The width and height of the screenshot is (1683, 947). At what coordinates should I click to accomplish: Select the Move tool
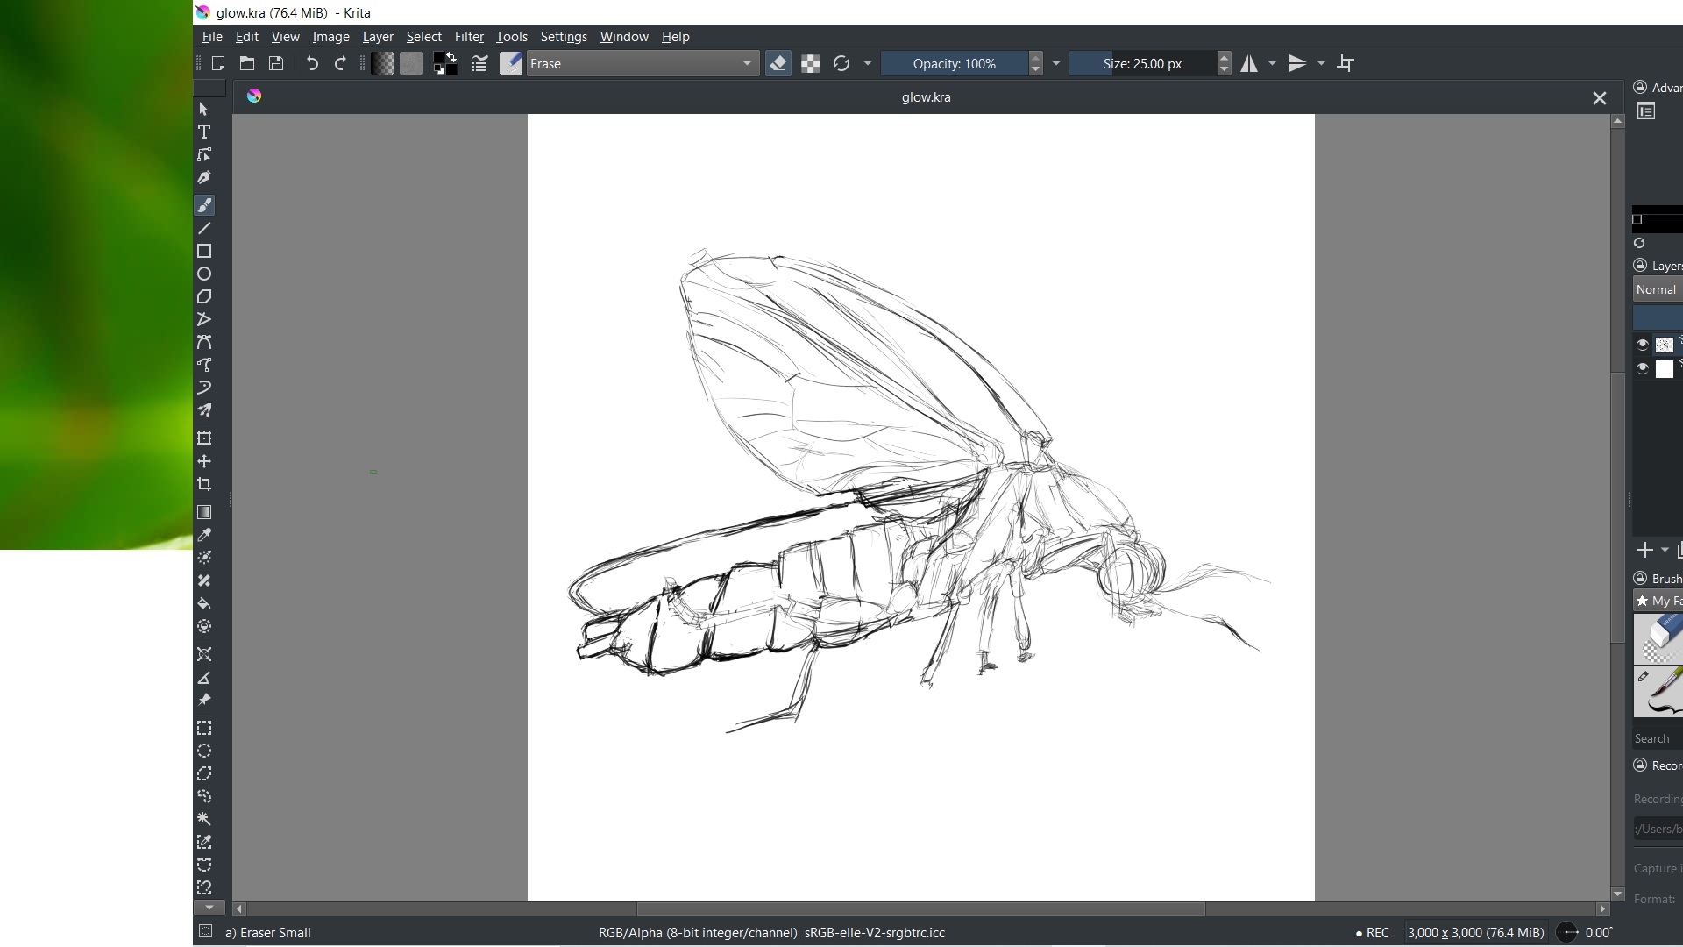coord(204,461)
